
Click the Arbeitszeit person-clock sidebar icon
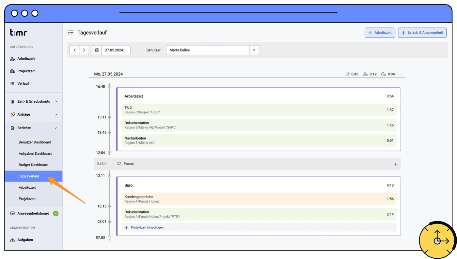(x=12, y=59)
